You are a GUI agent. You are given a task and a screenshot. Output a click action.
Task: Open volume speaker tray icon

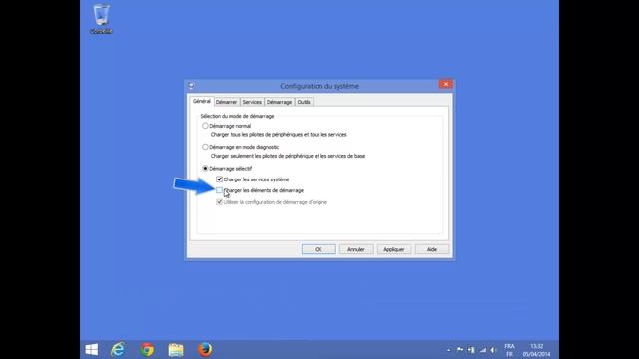[493, 350]
